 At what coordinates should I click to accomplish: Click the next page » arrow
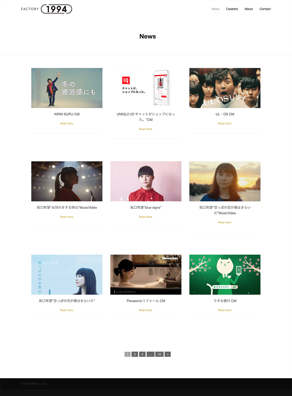click(168, 354)
